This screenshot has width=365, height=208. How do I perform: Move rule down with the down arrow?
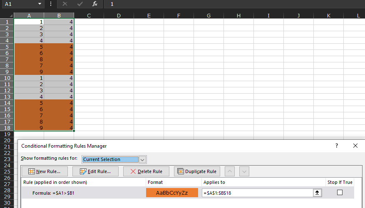click(x=244, y=171)
